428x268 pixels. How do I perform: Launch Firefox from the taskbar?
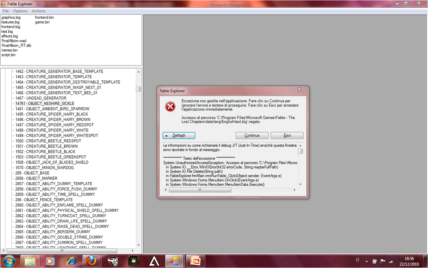coord(91,261)
